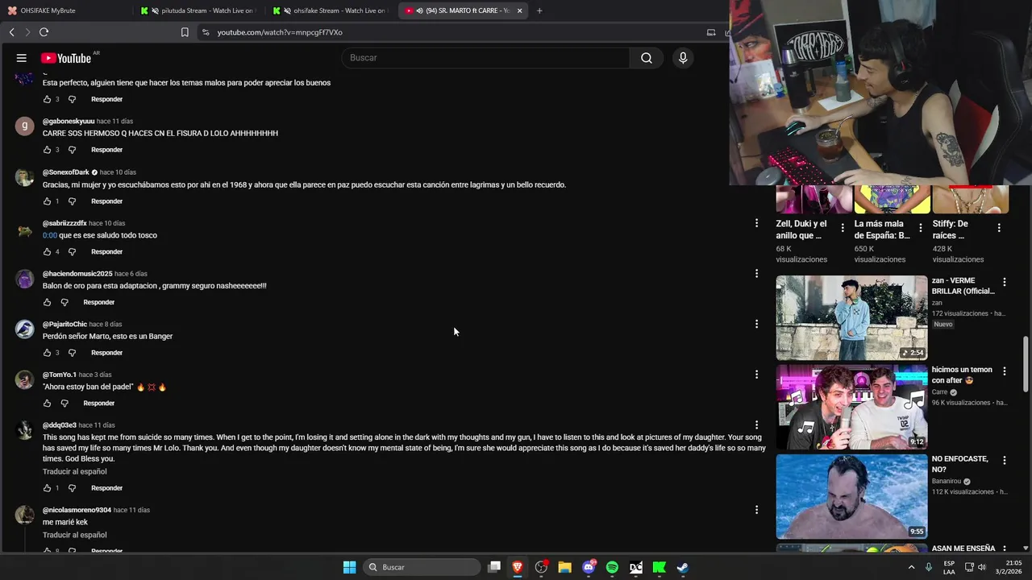Open File Explorer from taskbar

565,567
